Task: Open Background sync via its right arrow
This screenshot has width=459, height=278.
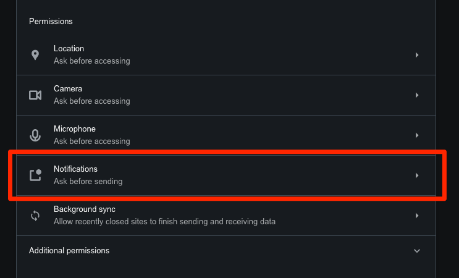Action: click(417, 216)
